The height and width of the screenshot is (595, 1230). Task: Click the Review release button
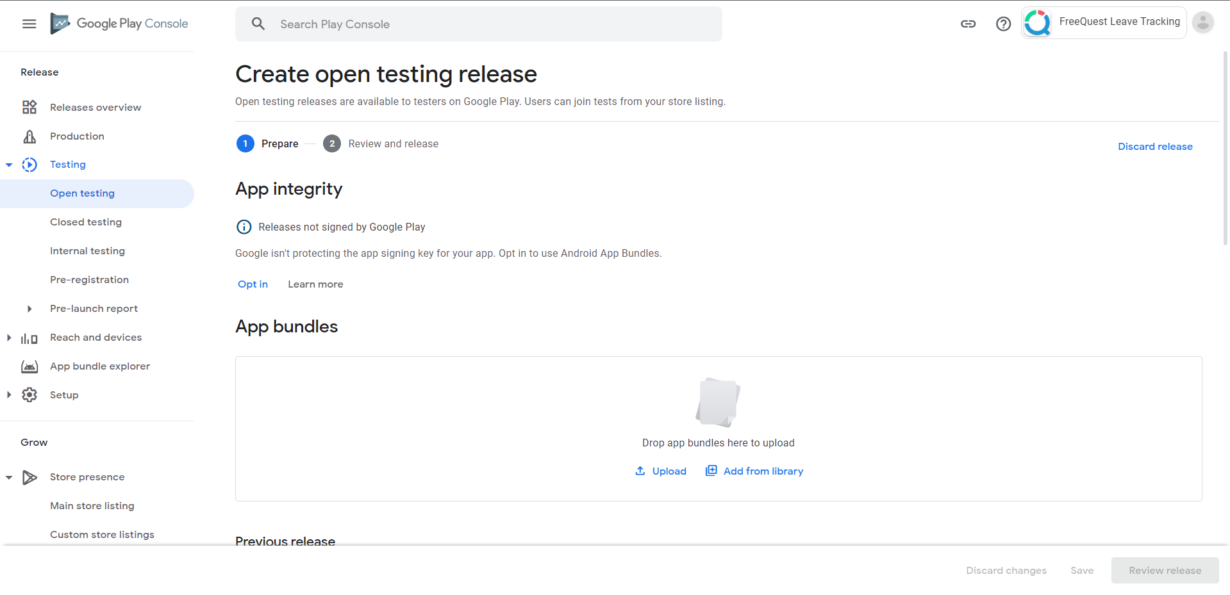pos(1165,570)
